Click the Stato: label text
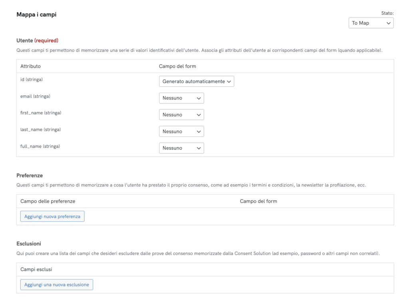409x298 pixels. click(x=387, y=13)
